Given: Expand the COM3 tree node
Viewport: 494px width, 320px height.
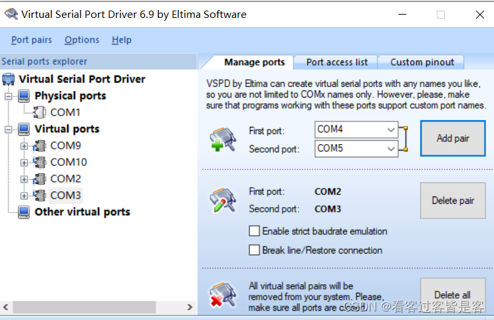Looking at the screenshot, I should click(24, 196).
